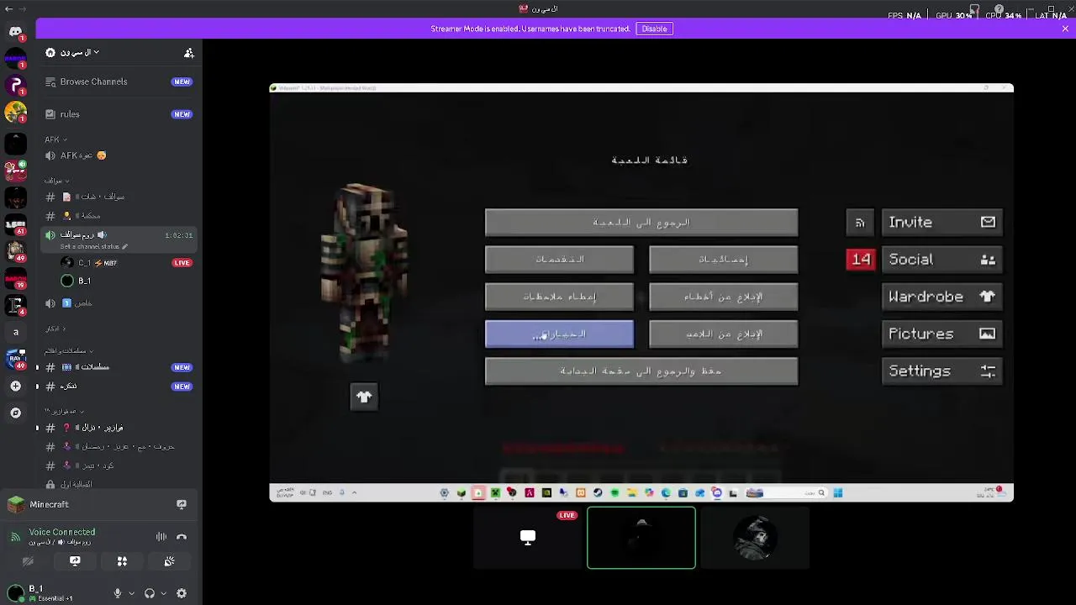Image resolution: width=1076 pixels, height=605 pixels.
Task: Click Wardrobe button in streamed Minecraft menu
Action: click(x=941, y=297)
